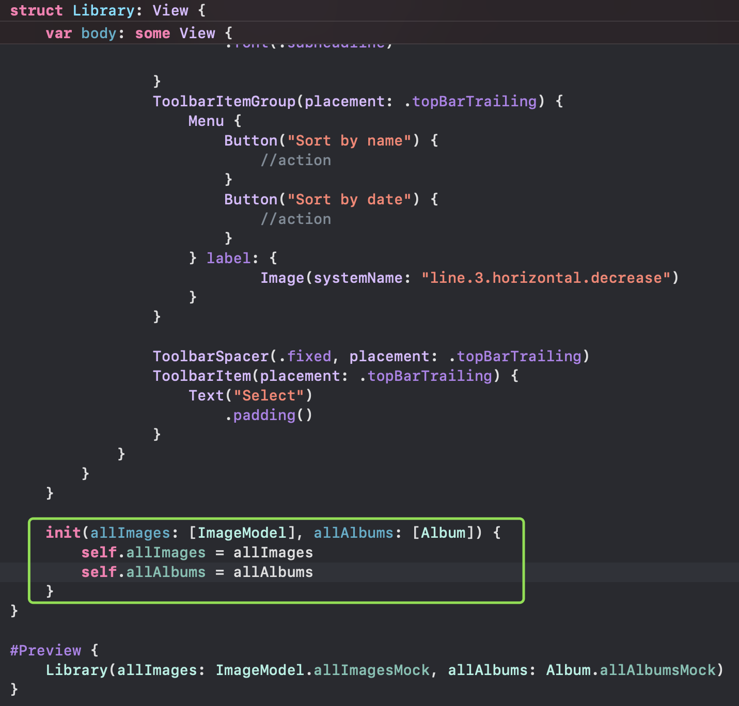Click 'allImagesMock' in the preview call

tap(372, 670)
